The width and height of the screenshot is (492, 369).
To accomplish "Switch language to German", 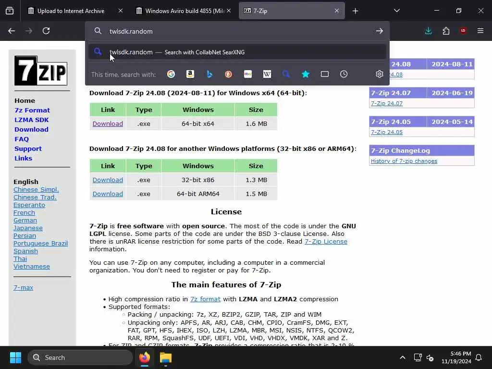I will click(x=25, y=220).
